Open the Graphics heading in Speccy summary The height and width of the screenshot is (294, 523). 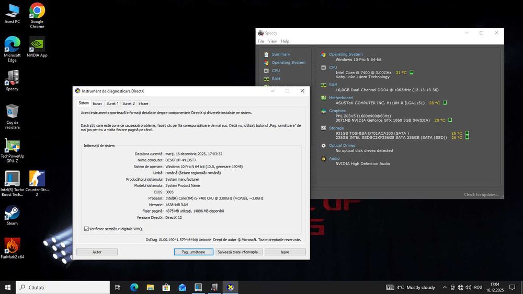pyautogui.click(x=337, y=111)
